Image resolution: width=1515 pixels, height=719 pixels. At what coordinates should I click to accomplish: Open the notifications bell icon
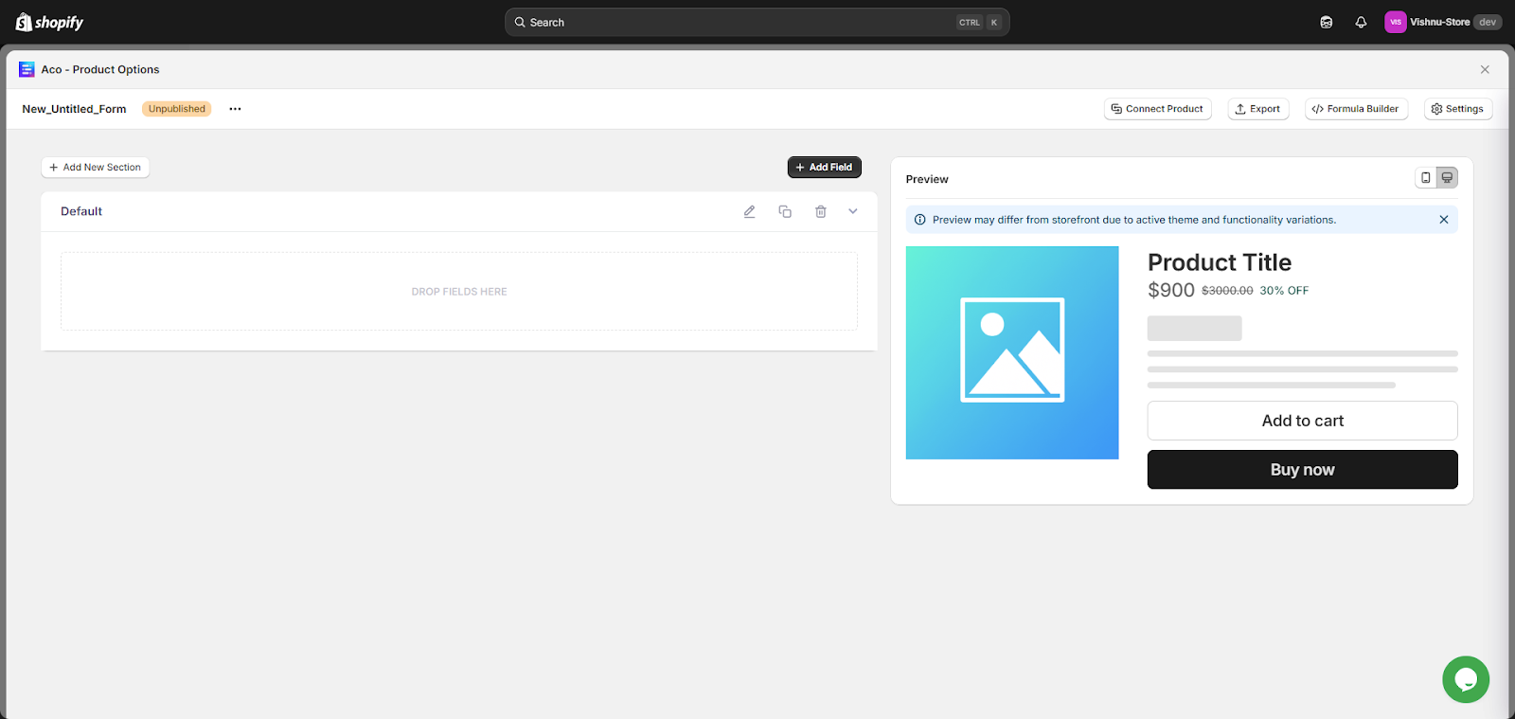coord(1361,22)
